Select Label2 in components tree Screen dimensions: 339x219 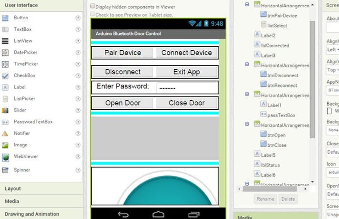268,36
